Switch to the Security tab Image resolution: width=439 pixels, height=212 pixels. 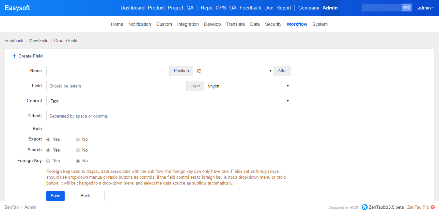pyautogui.click(x=273, y=24)
